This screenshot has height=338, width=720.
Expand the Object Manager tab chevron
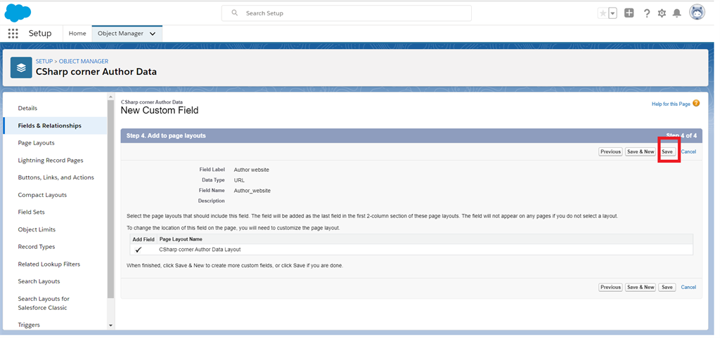click(153, 34)
